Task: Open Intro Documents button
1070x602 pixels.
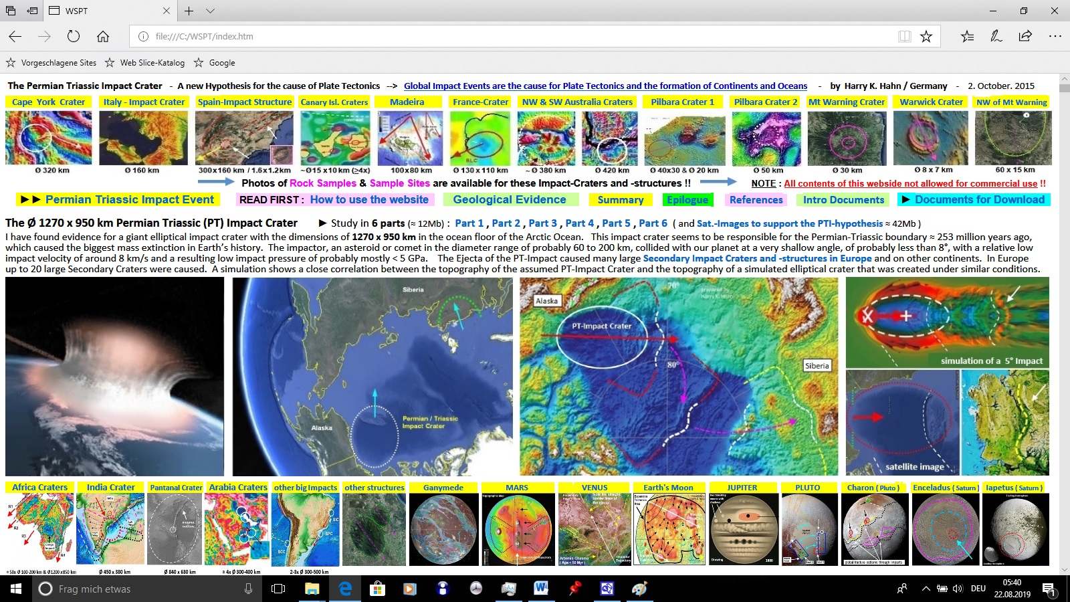Action: [843, 199]
